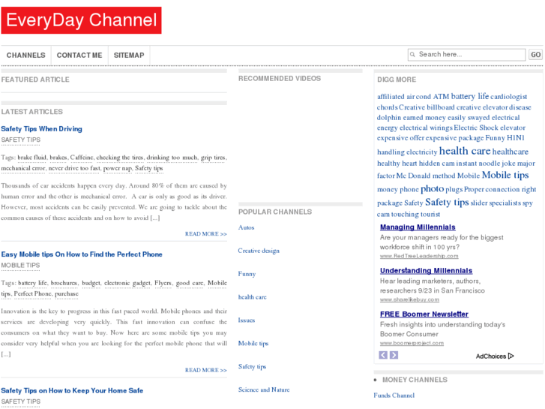Click the AdChoices icon link
Image resolution: width=545 pixels, height=409 pixels.
click(495, 356)
